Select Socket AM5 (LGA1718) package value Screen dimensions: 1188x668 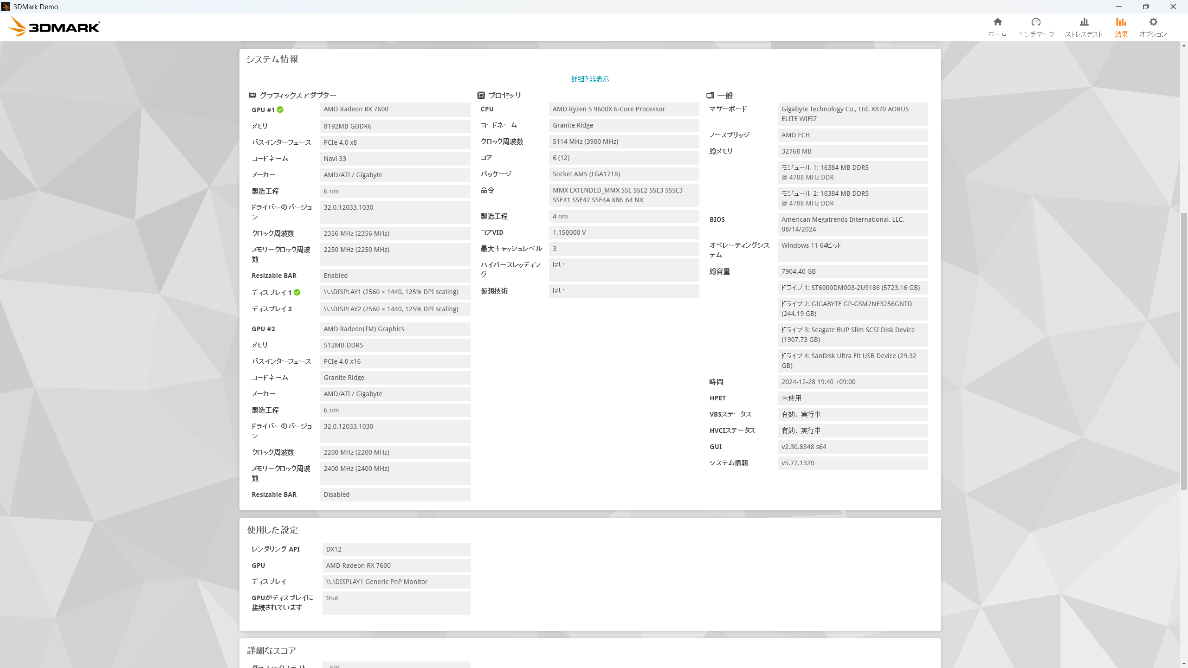624,174
